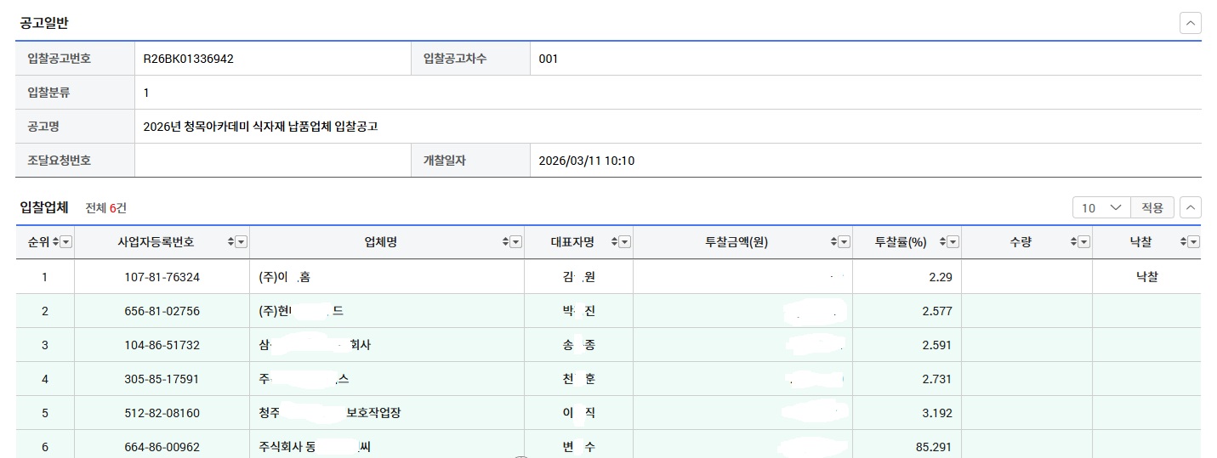Sort by 순위 column

56,242
